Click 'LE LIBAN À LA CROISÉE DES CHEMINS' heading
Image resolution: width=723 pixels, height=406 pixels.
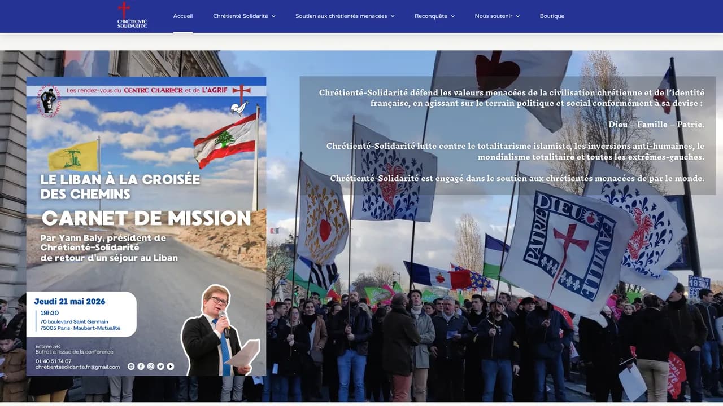coord(120,187)
